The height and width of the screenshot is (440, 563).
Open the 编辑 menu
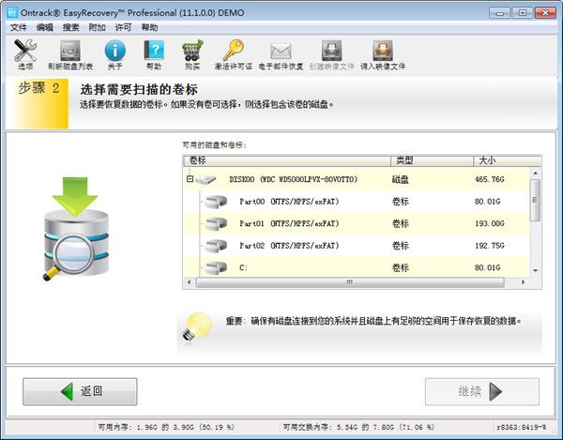44,27
